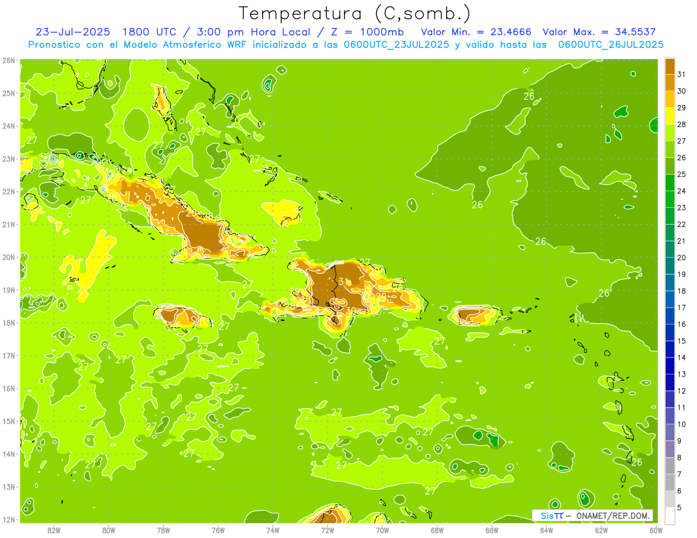Click the '21N' latitude axis label
Screen dimensions: 697x538
[9, 224]
